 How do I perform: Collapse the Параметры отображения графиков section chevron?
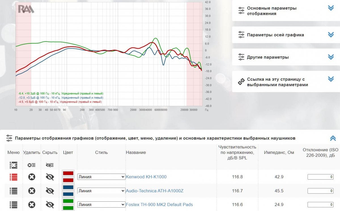[333, 138]
